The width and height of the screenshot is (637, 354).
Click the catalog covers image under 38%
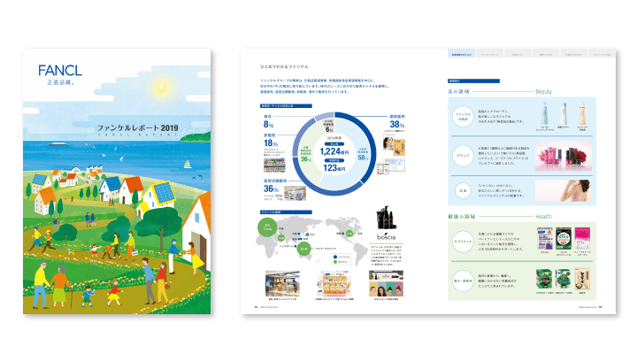[x=394, y=146]
